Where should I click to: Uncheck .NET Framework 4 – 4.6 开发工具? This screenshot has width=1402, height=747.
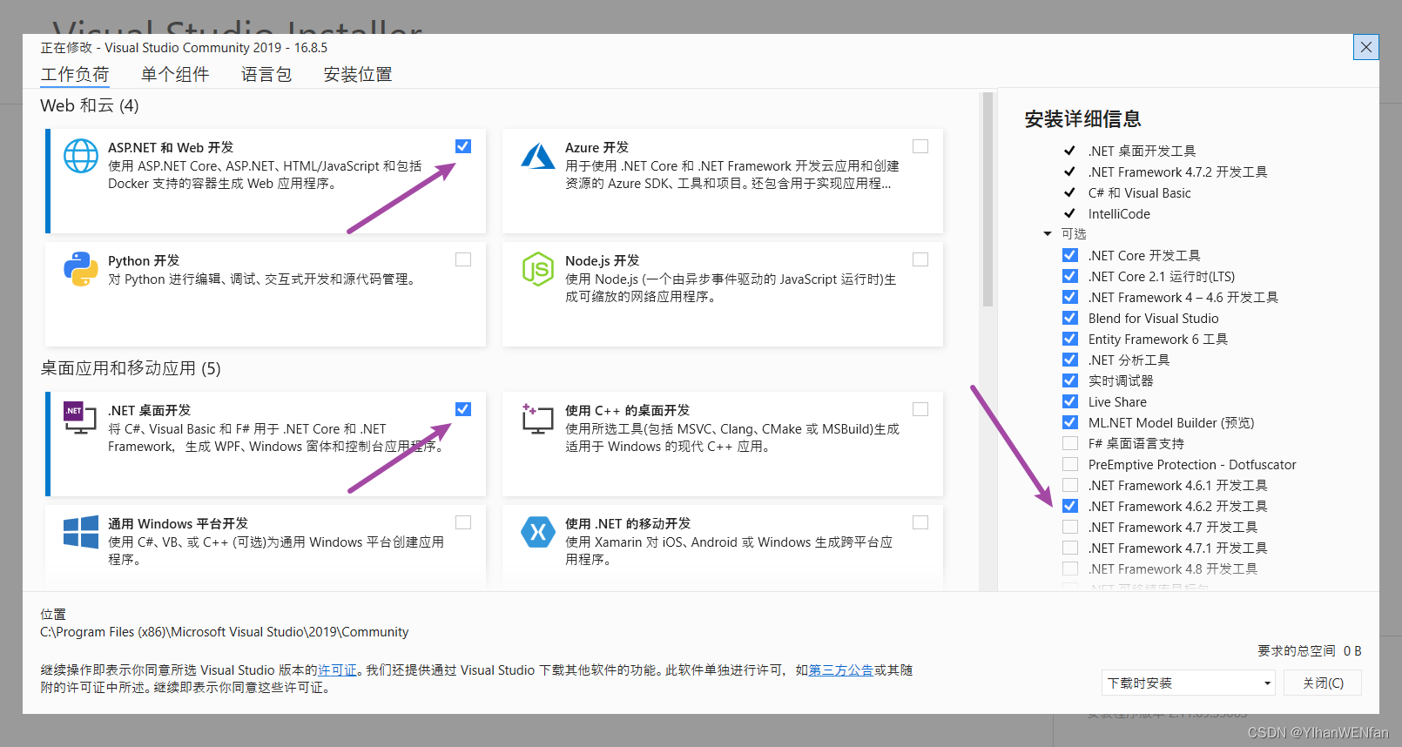(x=1070, y=297)
